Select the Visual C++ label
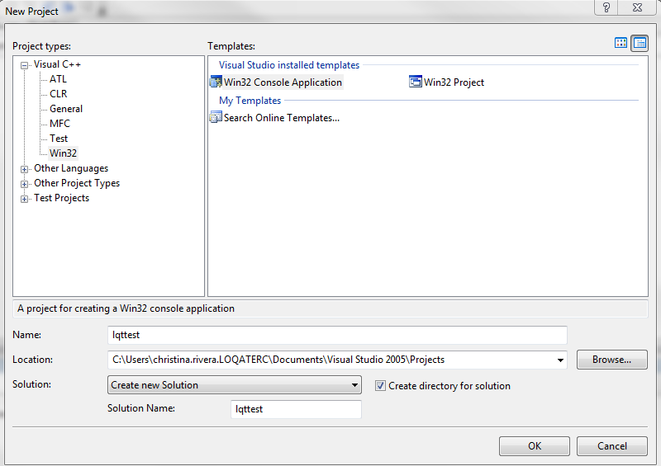Image resolution: width=661 pixels, height=466 pixels. 57,64
